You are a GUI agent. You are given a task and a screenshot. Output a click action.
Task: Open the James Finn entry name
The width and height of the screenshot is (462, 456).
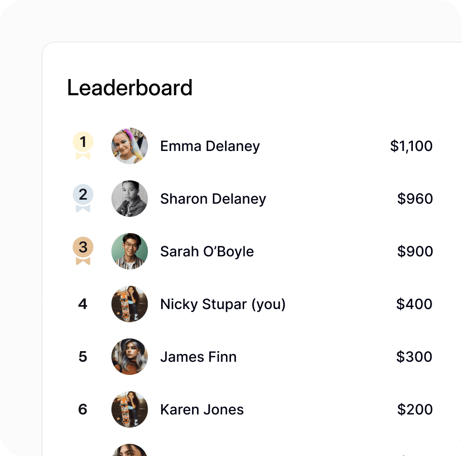[198, 357]
